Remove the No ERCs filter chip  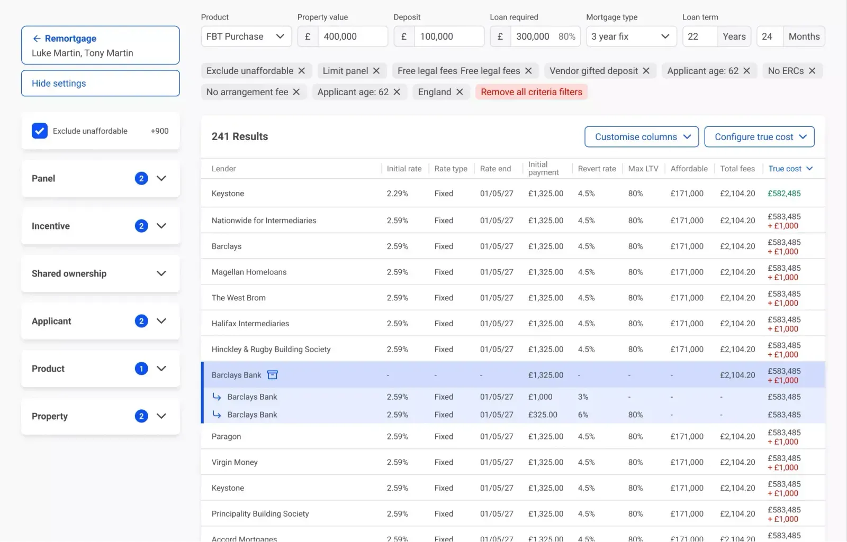(x=812, y=71)
